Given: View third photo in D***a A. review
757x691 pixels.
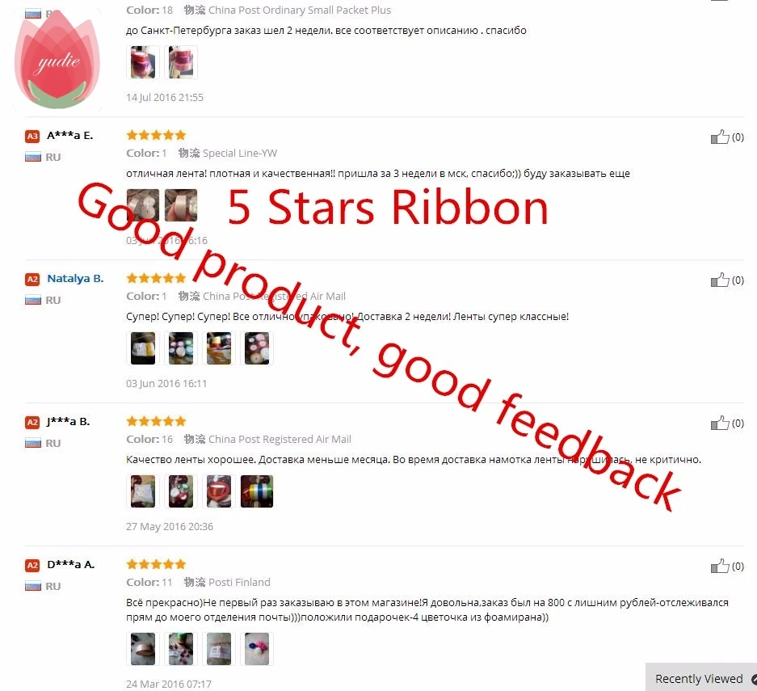Looking at the screenshot, I should click(x=219, y=649).
